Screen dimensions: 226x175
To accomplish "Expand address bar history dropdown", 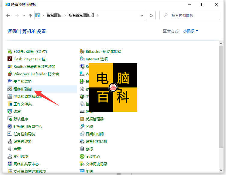I will 142,15.
